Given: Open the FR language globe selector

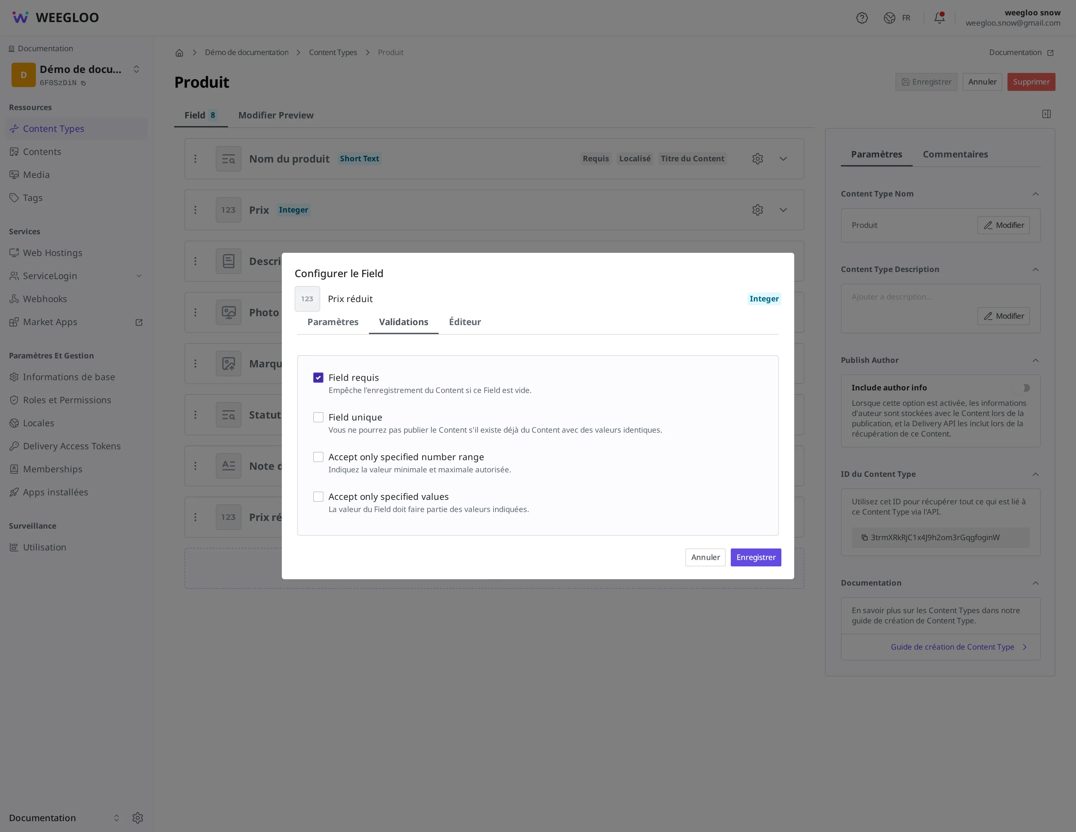Looking at the screenshot, I should pos(897,18).
